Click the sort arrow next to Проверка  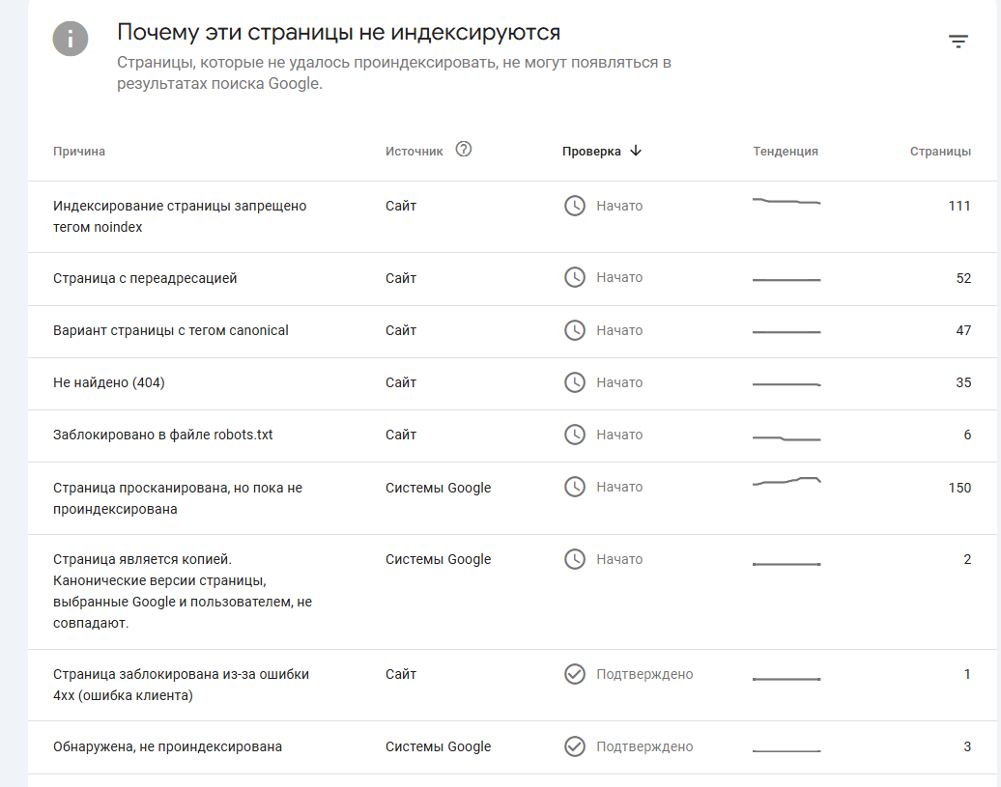coord(635,151)
